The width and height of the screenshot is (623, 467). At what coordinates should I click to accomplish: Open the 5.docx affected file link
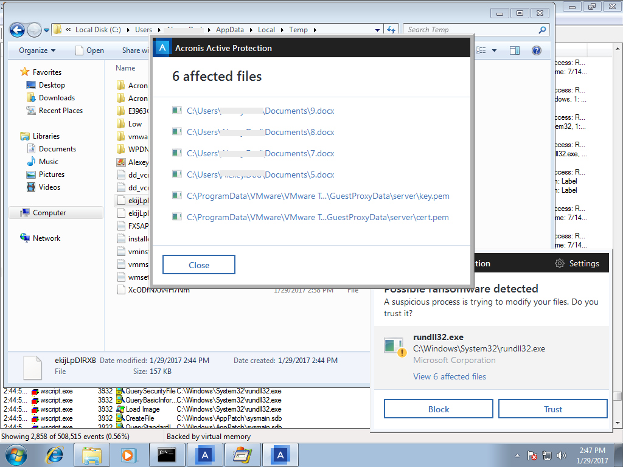click(260, 175)
